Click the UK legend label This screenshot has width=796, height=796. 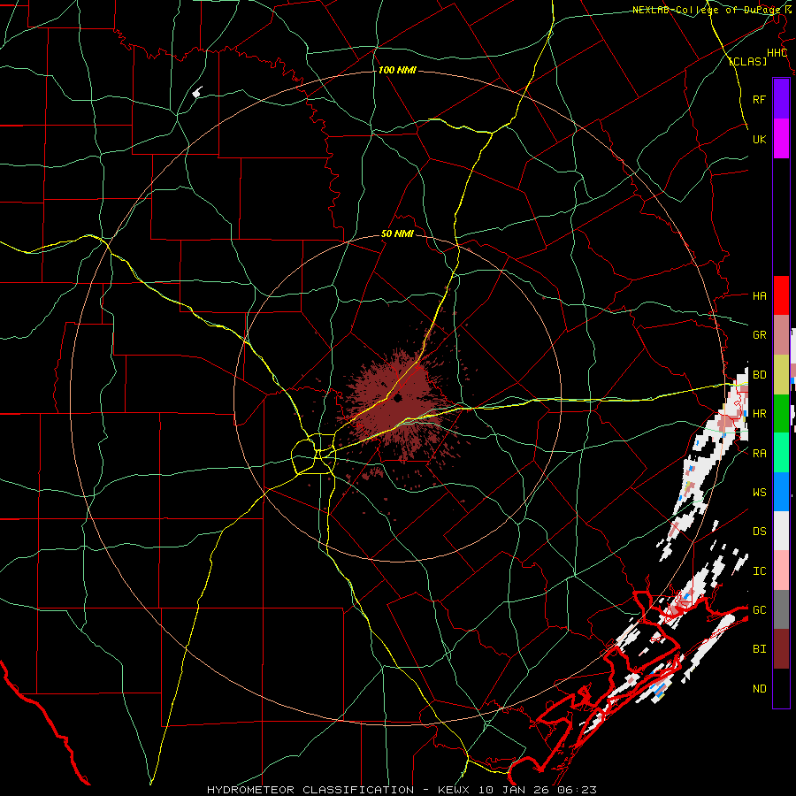[759, 139]
